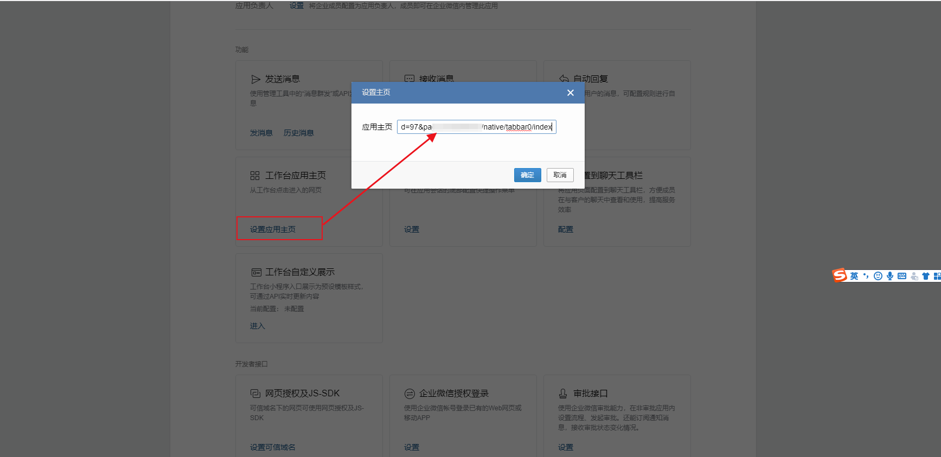The image size is (941, 457).
Task: Open the 历史消息 link
Action: 298,133
